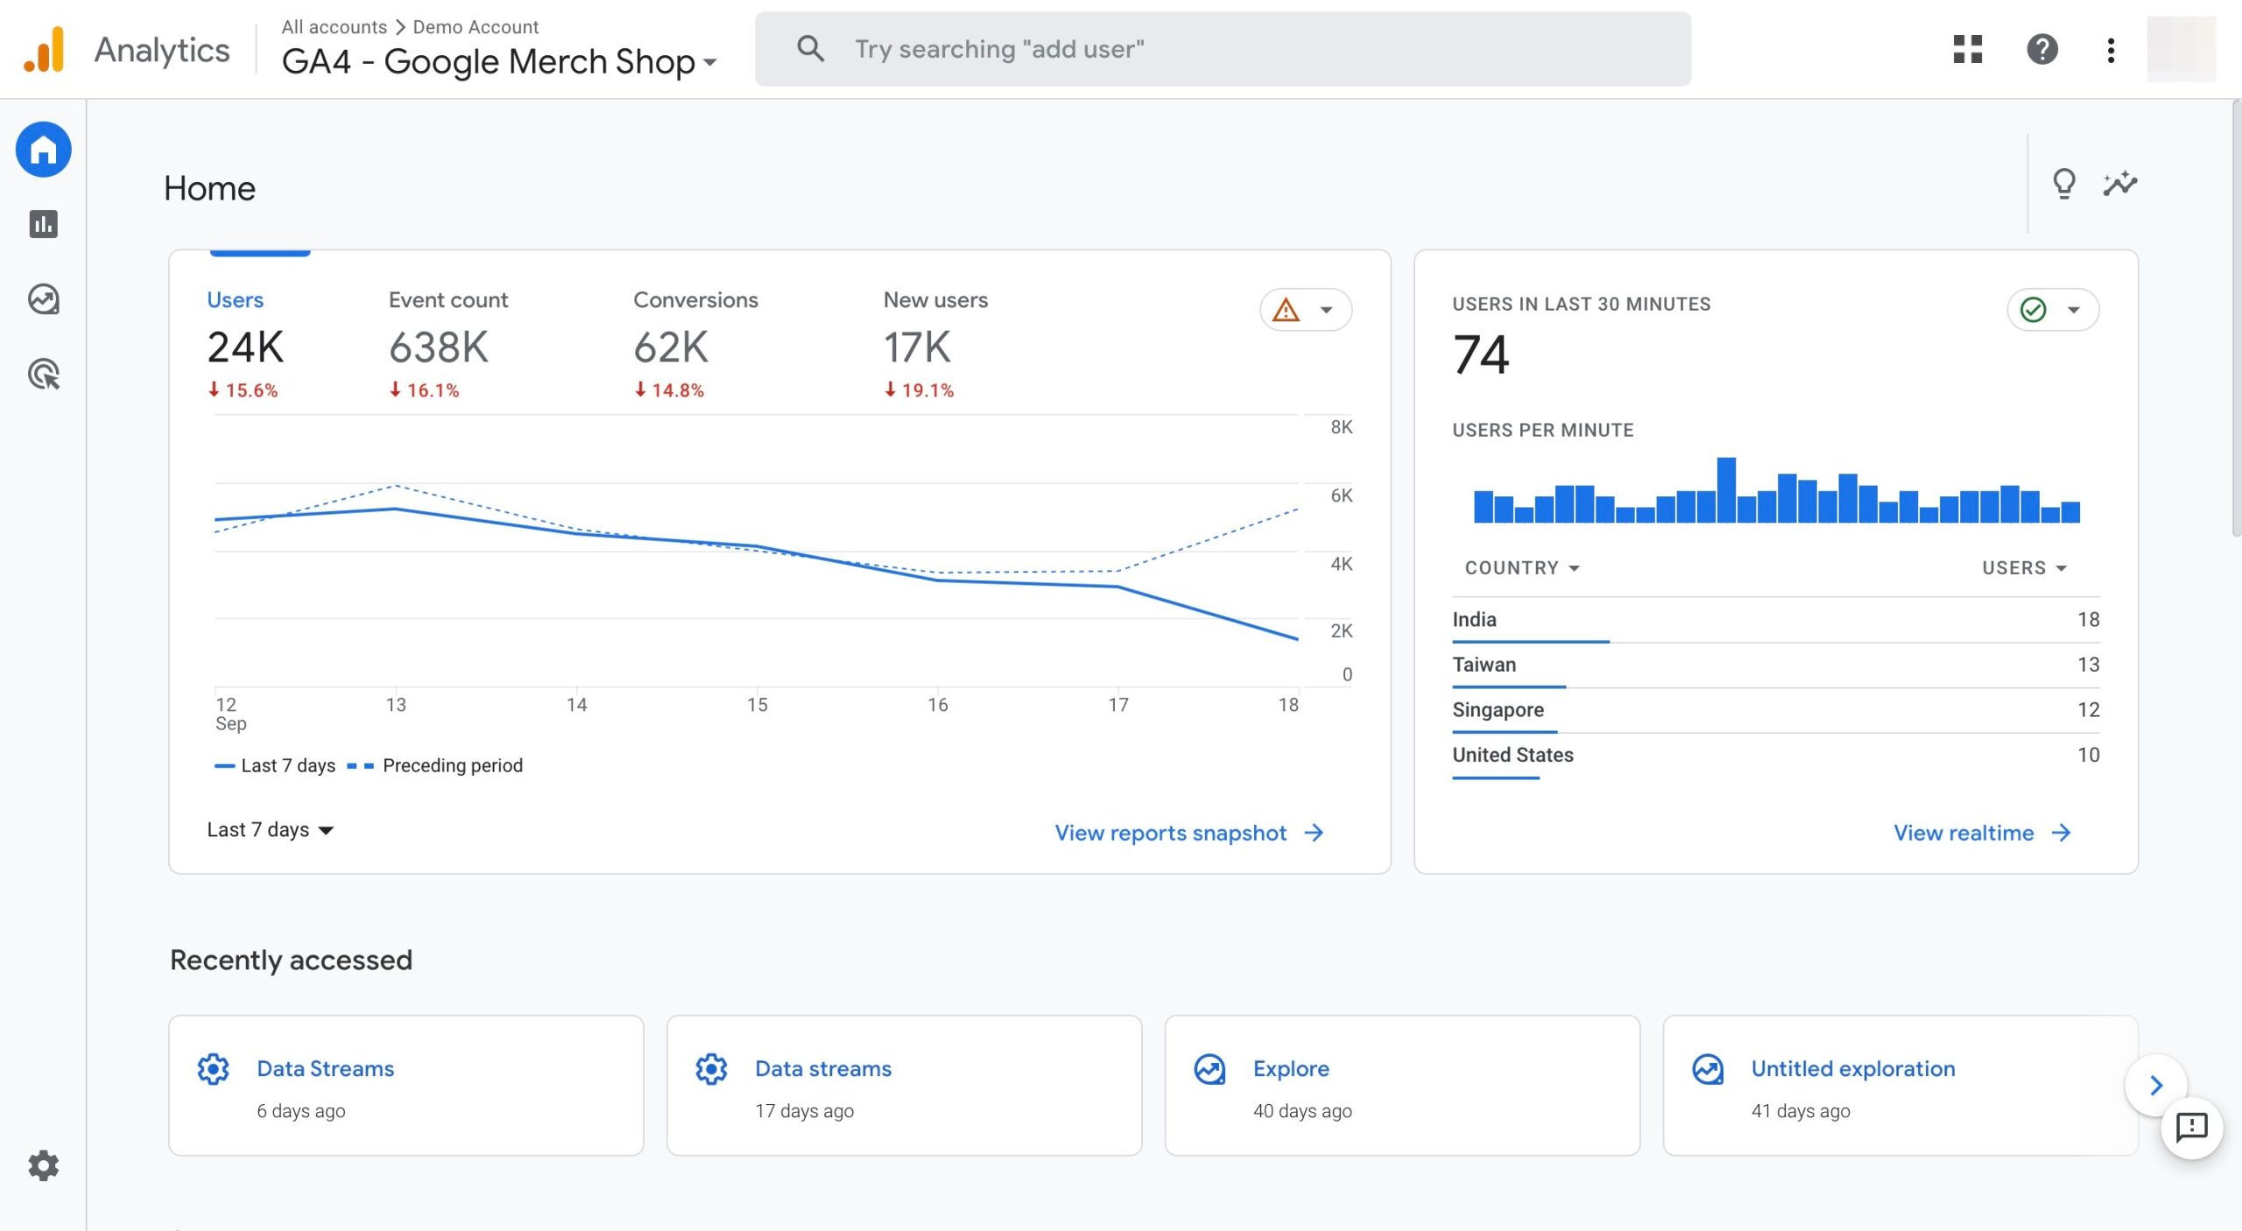Click the Preceding period legend entry
The width and height of the screenshot is (2242, 1231).
[x=435, y=766]
